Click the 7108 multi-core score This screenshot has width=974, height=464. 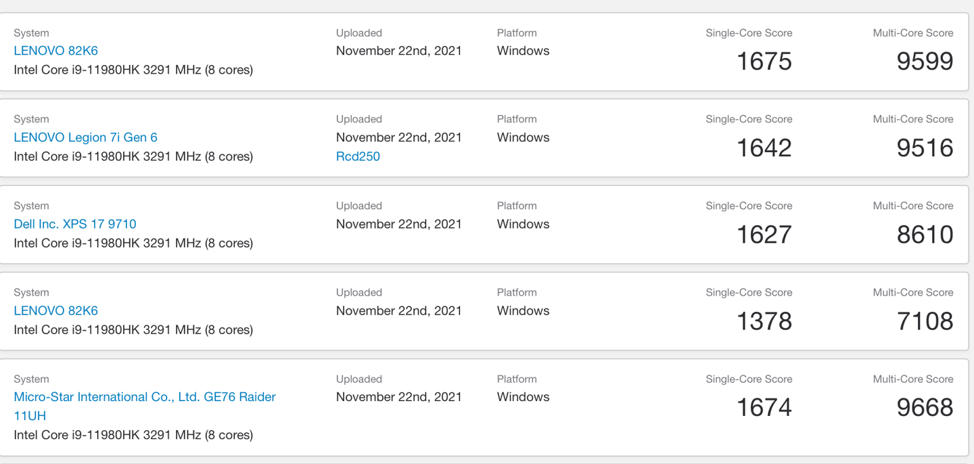(x=925, y=321)
